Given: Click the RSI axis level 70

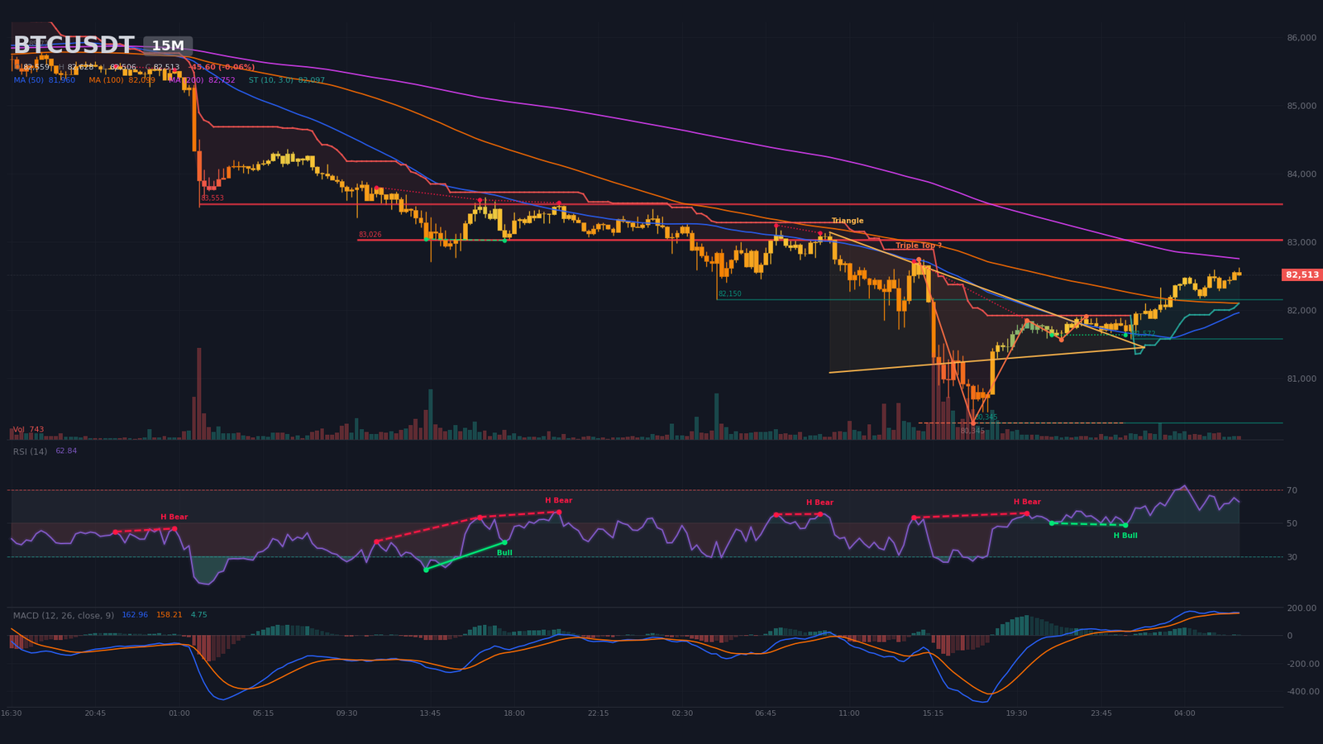Looking at the screenshot, I should click(1292, 491).
